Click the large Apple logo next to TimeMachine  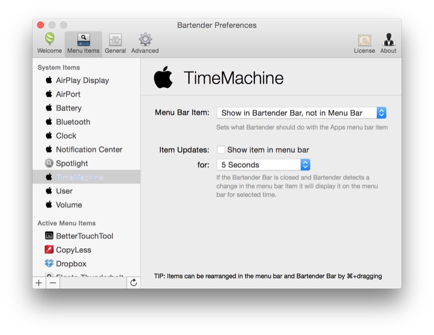pyautogui.click(x=163, y=77)
